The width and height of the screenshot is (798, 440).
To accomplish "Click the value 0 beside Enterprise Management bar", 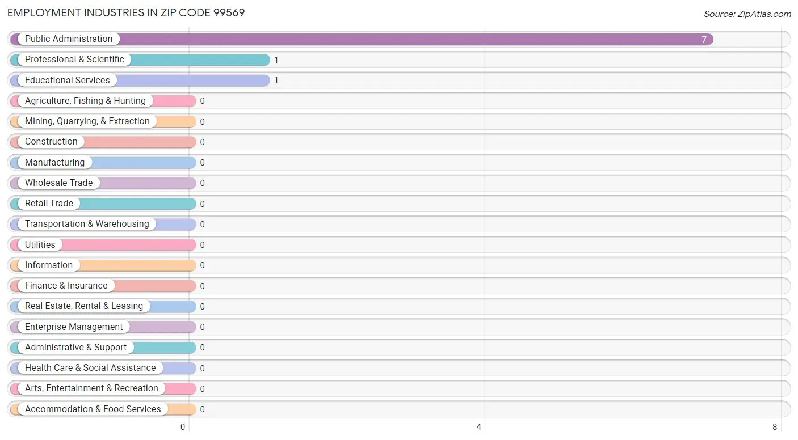I will tap(203, 327).
